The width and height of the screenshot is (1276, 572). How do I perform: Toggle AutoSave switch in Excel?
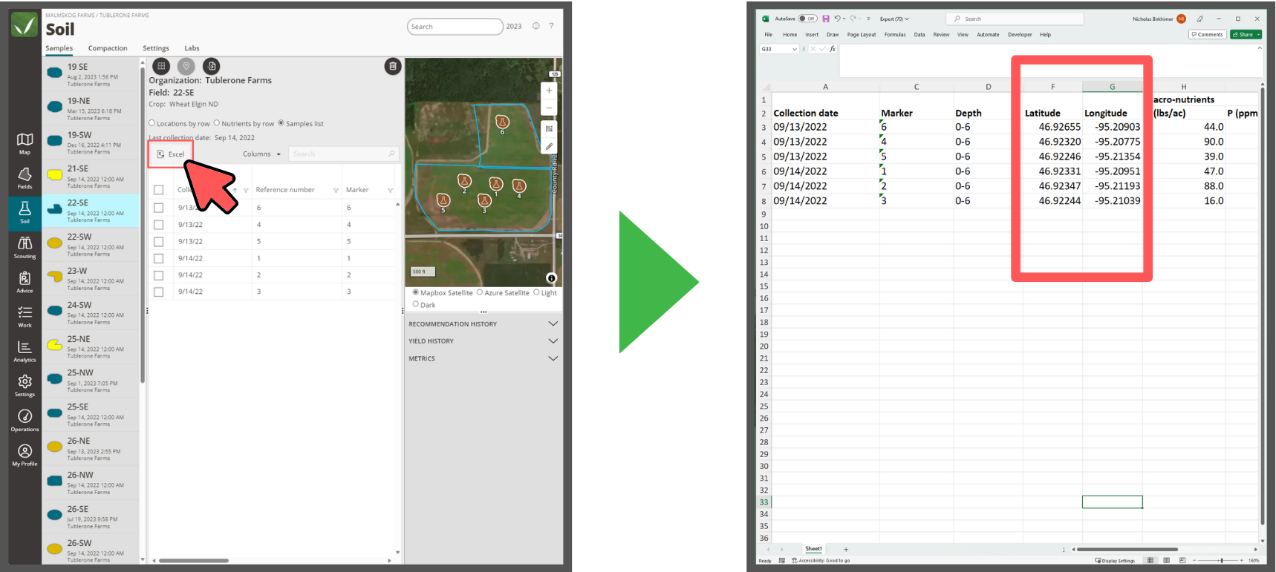pyautogui.click(x=807, y=19)
